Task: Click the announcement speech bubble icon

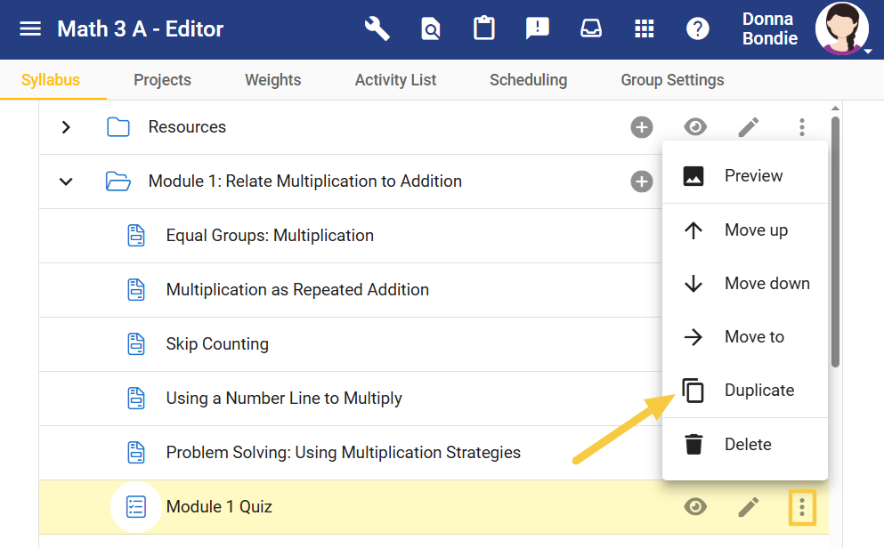Action: click(538, 29)
